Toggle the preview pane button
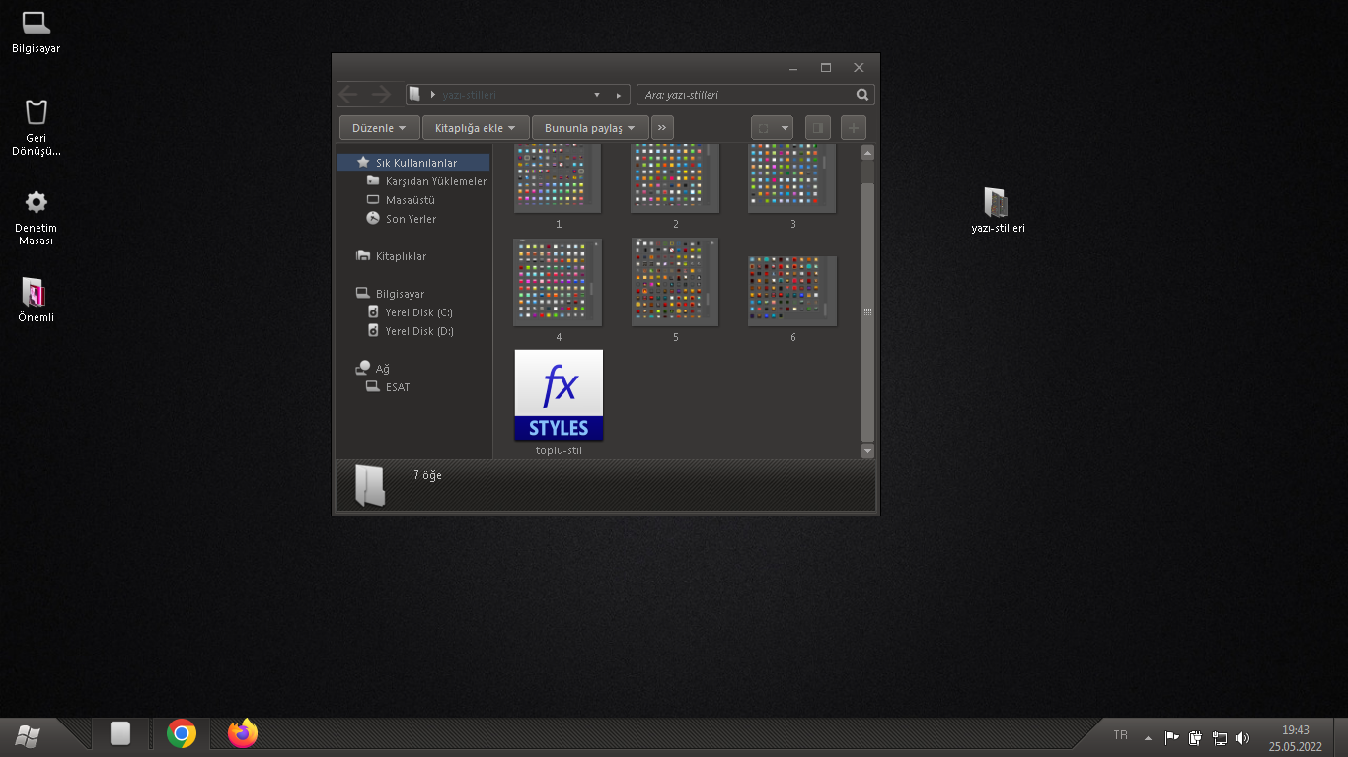Image resolution: width=1348 pixels, height=757 pixels. click(817, 128)
